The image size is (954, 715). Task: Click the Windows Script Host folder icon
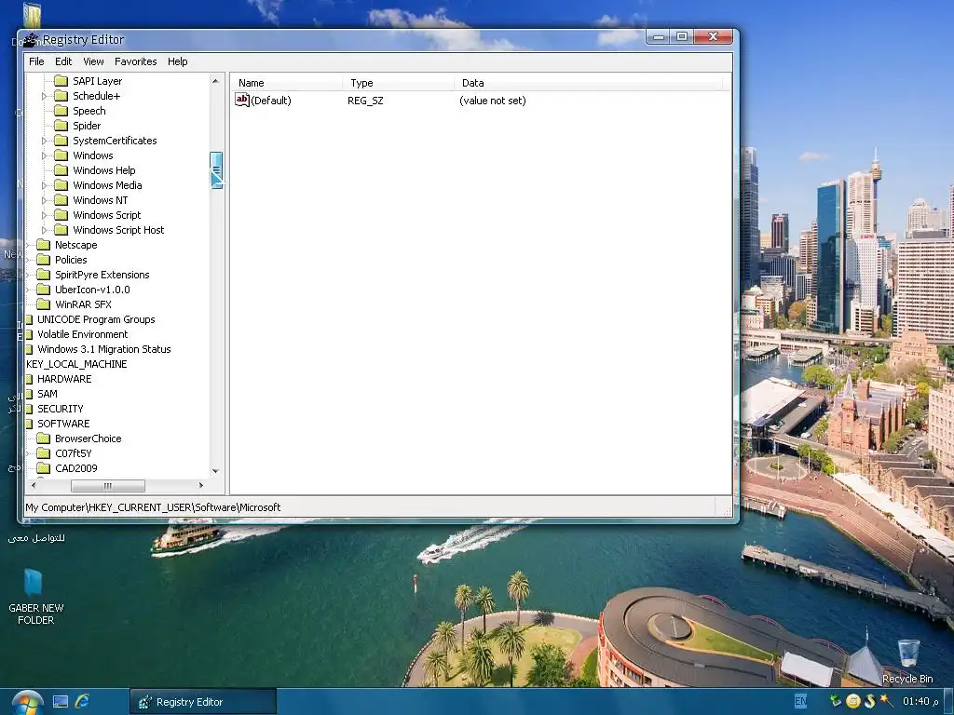coord(61,230)
